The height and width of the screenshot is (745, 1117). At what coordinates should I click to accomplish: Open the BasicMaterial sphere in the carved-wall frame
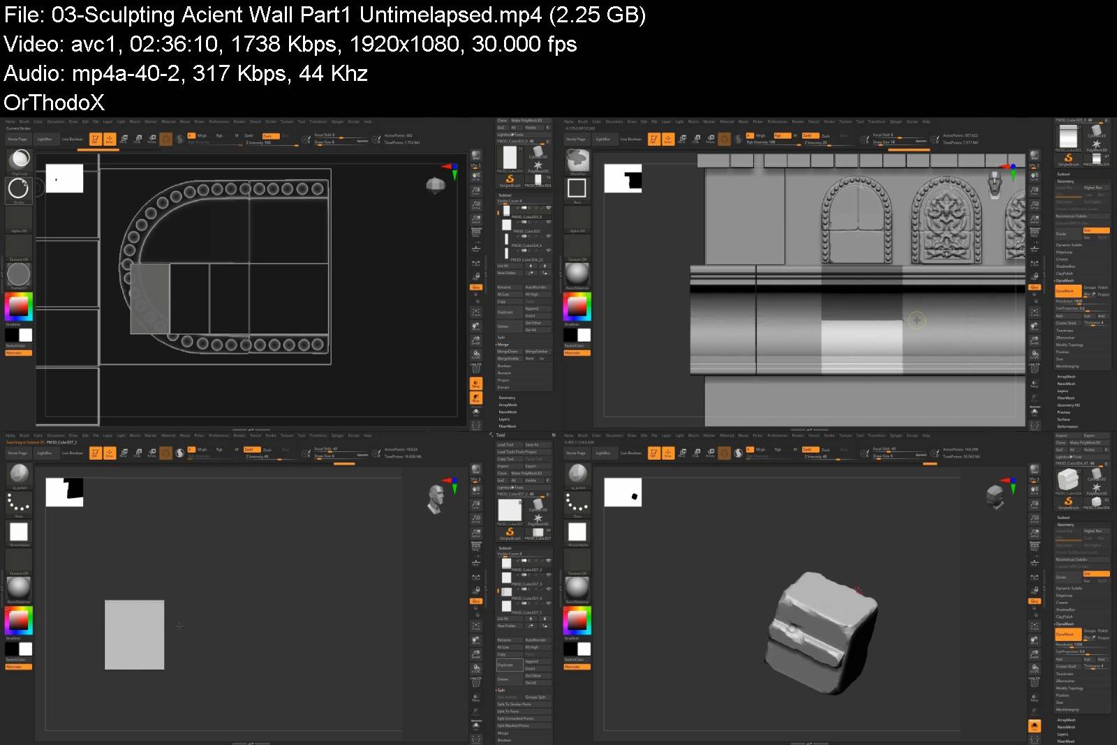tap(577, 275)
